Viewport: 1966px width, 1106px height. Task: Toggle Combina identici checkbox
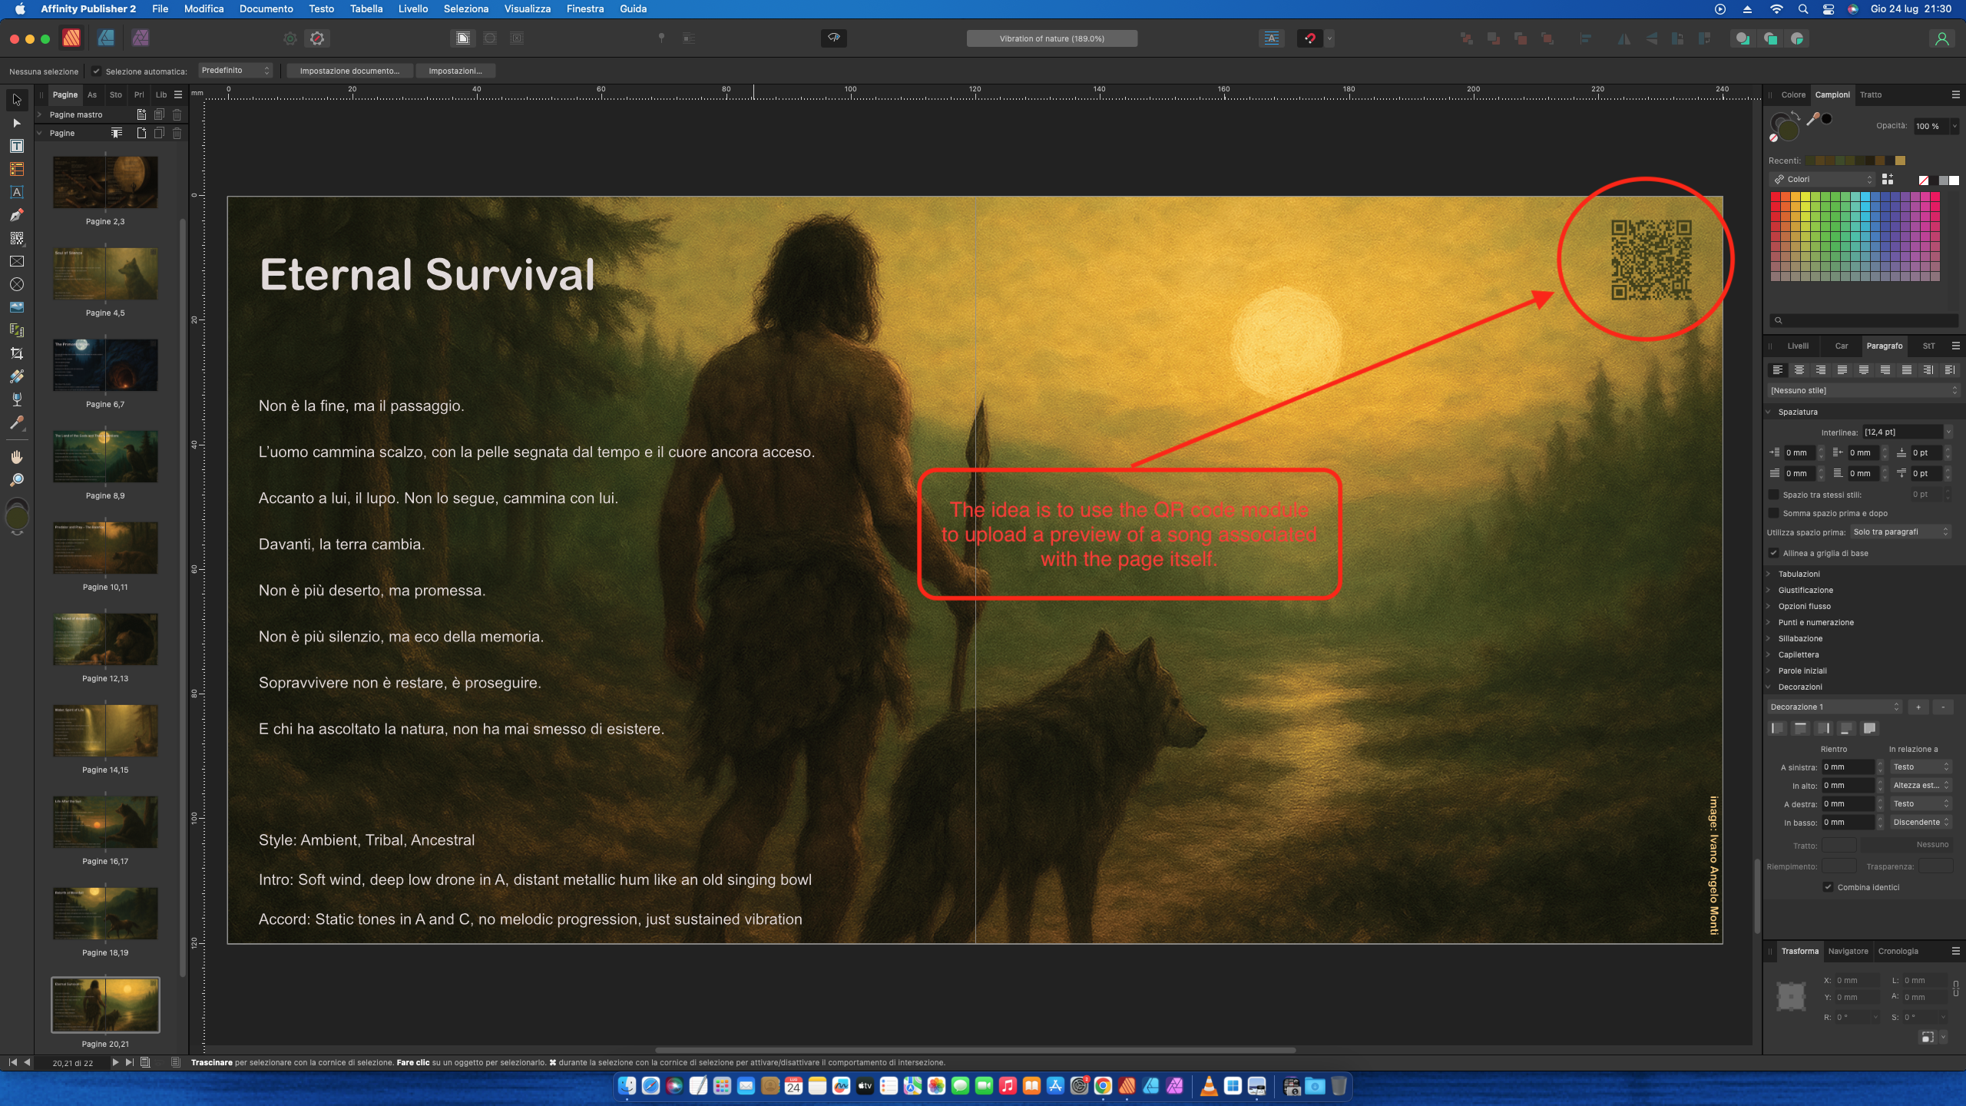tap(1829, 887)
